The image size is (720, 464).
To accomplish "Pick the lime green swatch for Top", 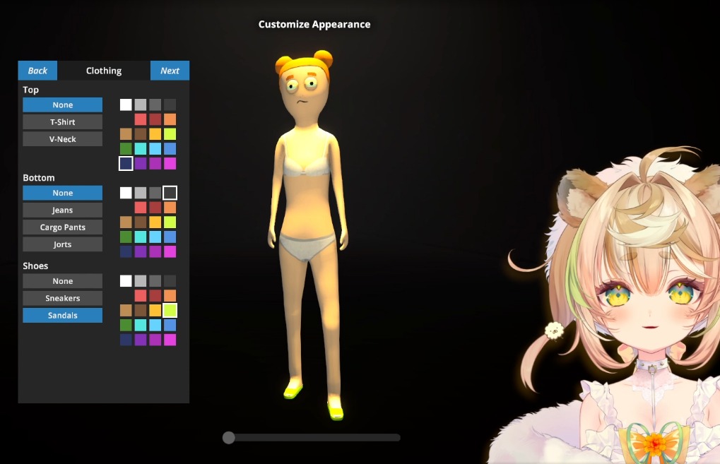I will pyautogui.click(x=170, y=134).
